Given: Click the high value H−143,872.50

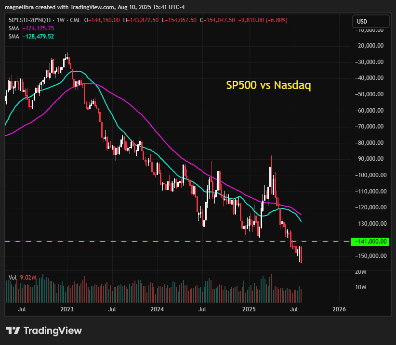Looking at the screenshot, I should (x=141, y=20).
